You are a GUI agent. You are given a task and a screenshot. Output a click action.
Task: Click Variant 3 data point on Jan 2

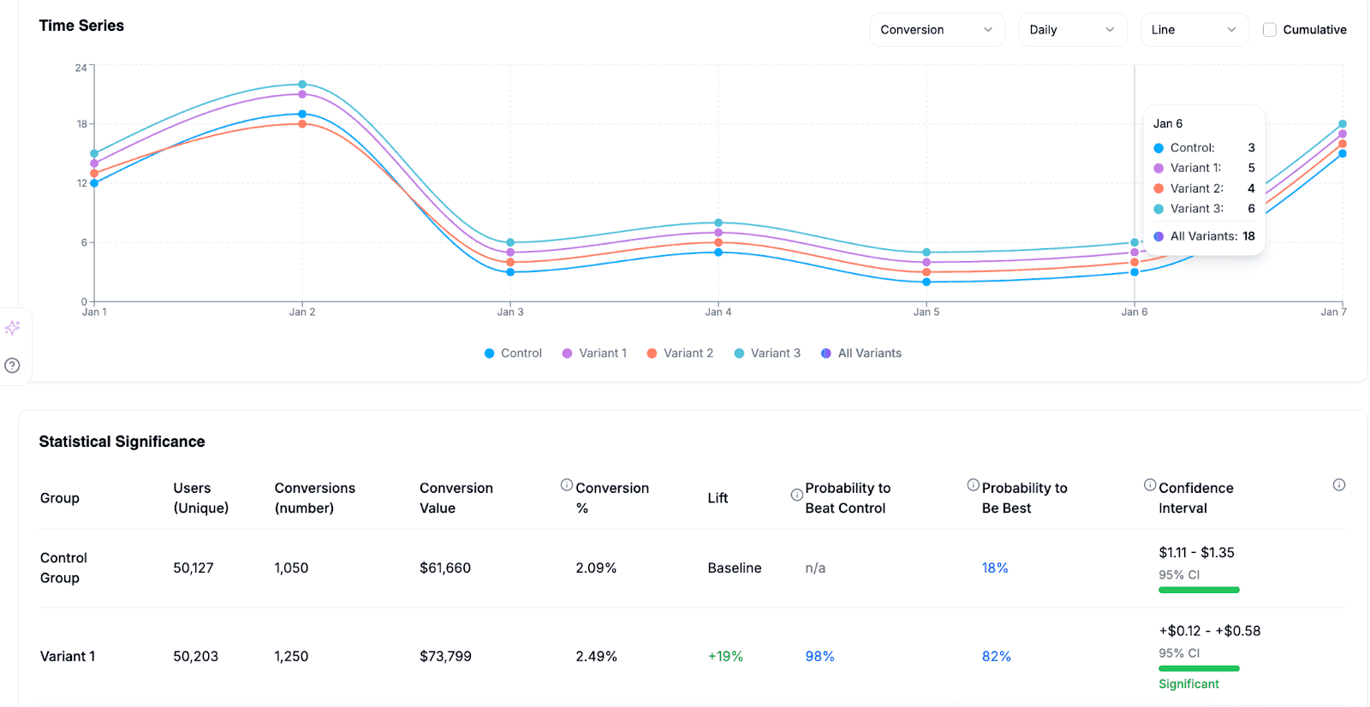click(x=302, y=85)
